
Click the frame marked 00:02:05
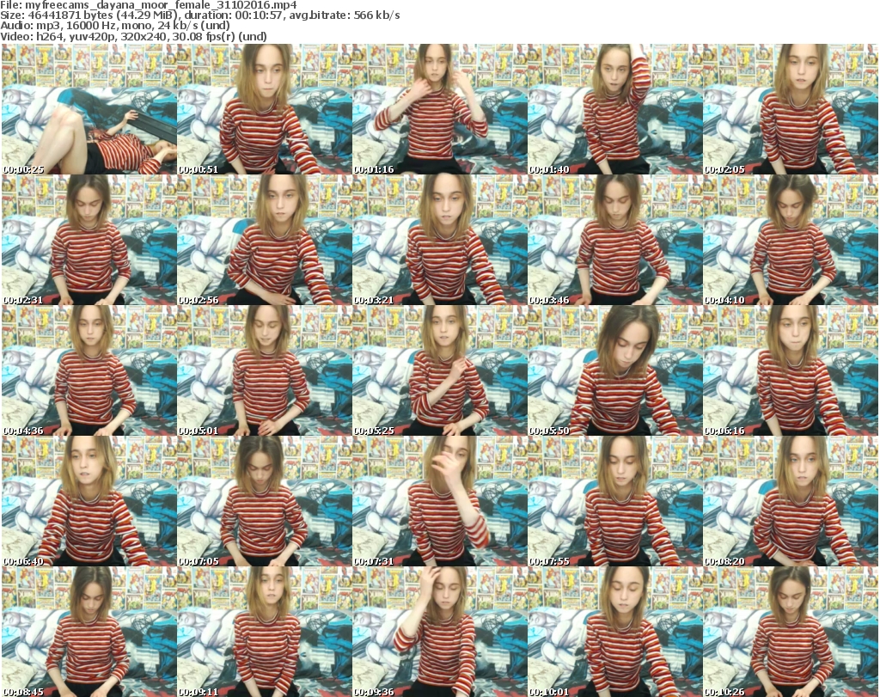click(x=790, y=109)
